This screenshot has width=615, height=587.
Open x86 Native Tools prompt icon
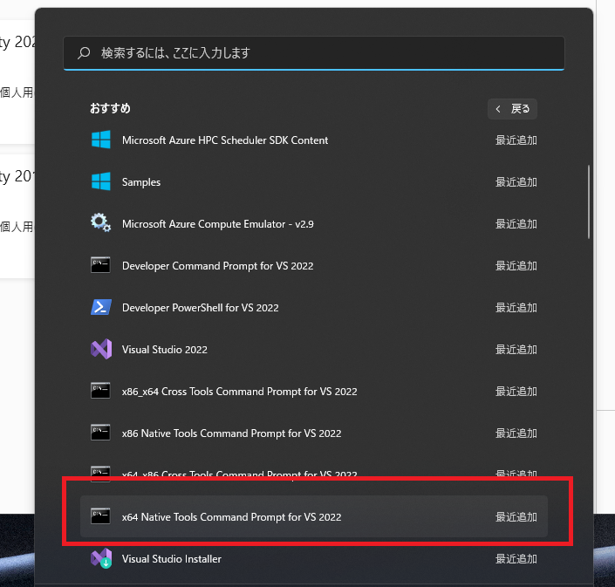pyautogui.click(x=100, y=433)
